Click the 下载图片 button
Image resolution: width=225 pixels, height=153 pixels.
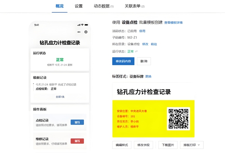coord(168,145)
